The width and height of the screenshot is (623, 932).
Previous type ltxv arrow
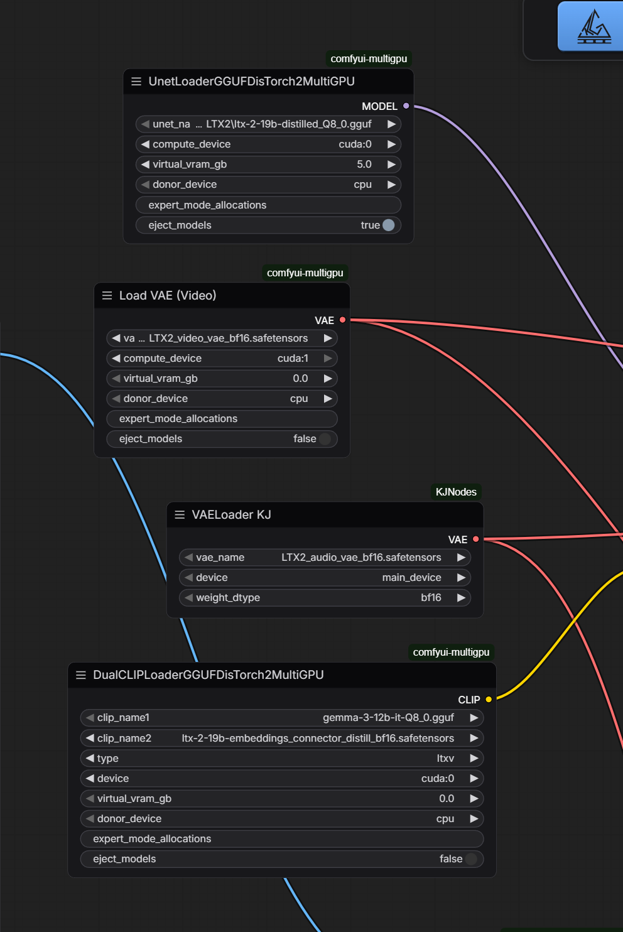pyautogui.click(x=90, y=759)
